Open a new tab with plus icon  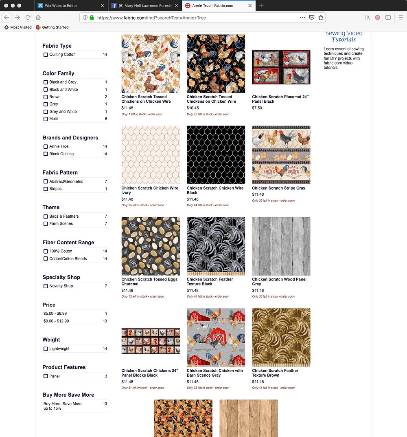click(x=261, y=5)
